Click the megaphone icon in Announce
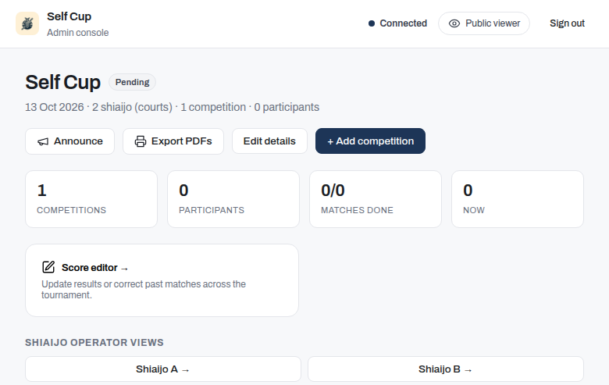 tap(43, 141)
